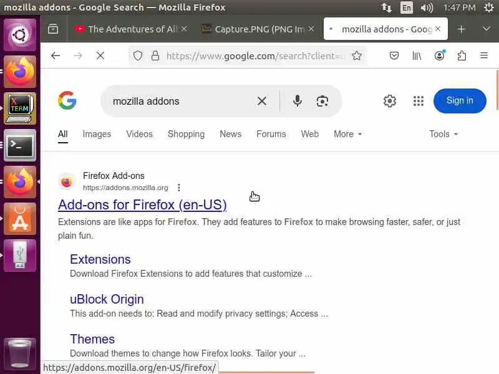The height and width of the screenshot is (374, 499).
Task: Click the Sign in button
Action: pyautogui.click(x=460, y=101)
